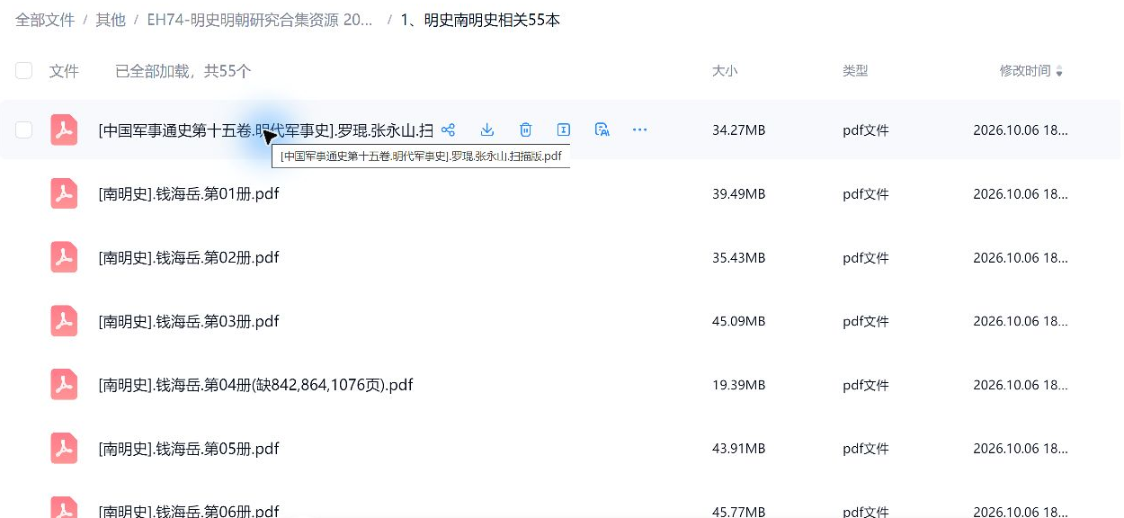The width and height of the screenshot is (1124, 518).
Task: Click size value 19.39MB
Action: (x=739, y=385)
